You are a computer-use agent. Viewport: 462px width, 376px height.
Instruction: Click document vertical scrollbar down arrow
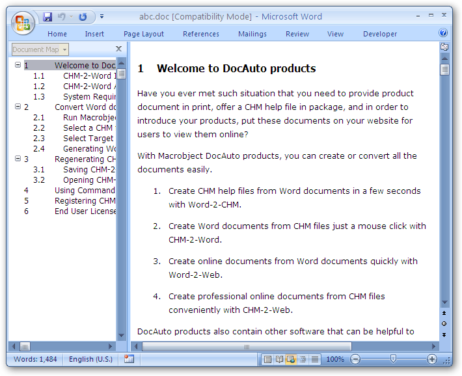pyautogui.click(x=444, y=302)
